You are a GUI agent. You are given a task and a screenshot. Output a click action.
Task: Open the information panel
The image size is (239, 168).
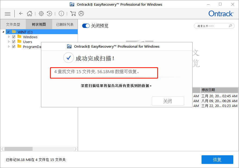[x=61, y=14]
